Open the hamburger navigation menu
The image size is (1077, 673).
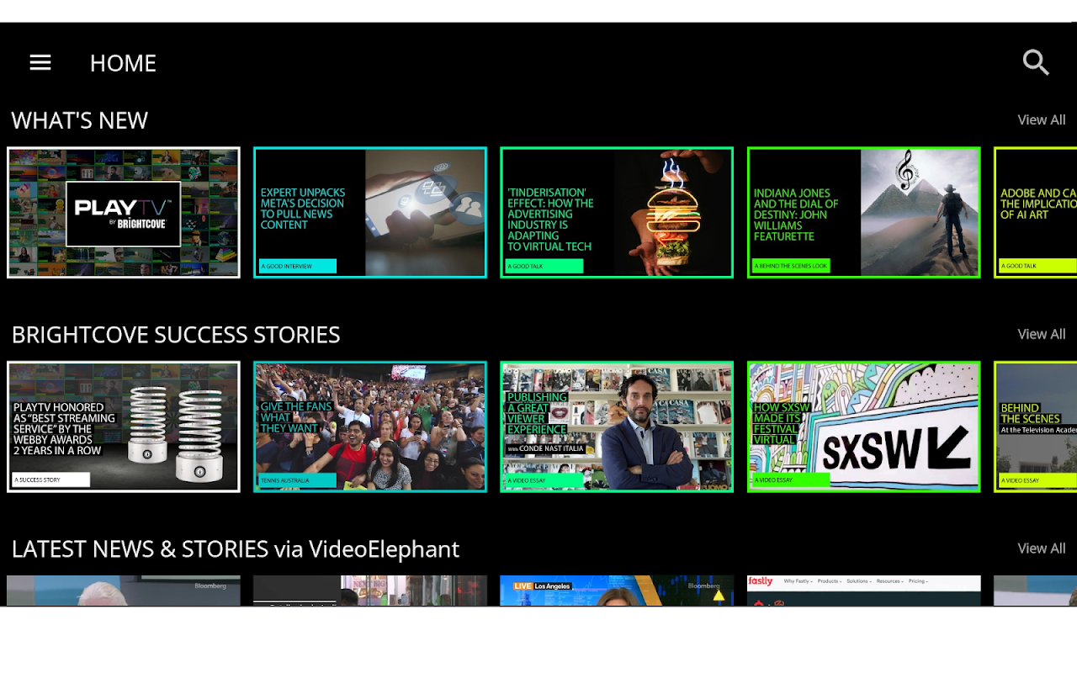tap(40, 63)
